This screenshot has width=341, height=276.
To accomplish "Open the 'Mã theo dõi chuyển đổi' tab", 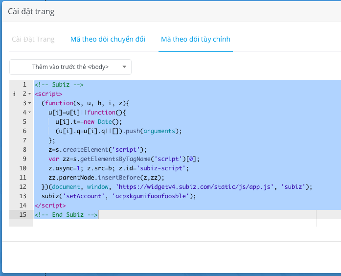I will [108, 39].
